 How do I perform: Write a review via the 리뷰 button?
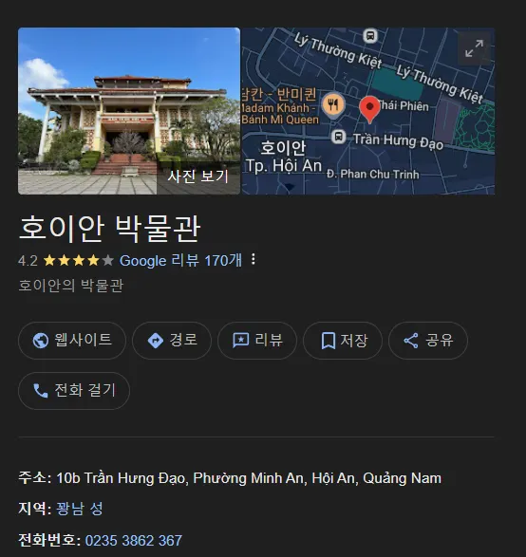tap(257, 341)
